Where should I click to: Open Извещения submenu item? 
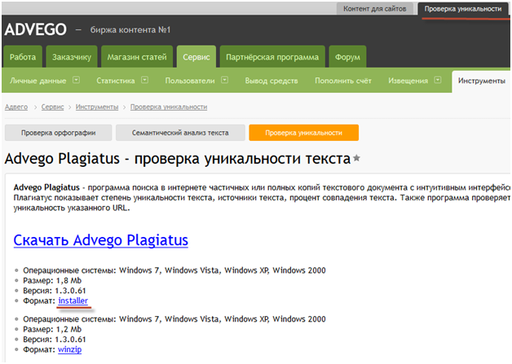pos(408,81)
